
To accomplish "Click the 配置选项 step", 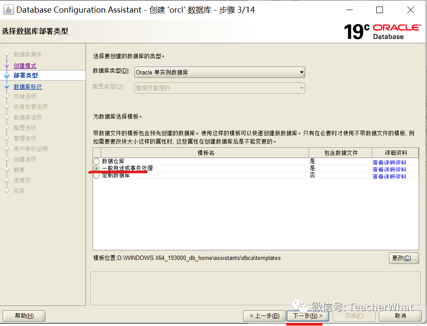I will (25, 128).
